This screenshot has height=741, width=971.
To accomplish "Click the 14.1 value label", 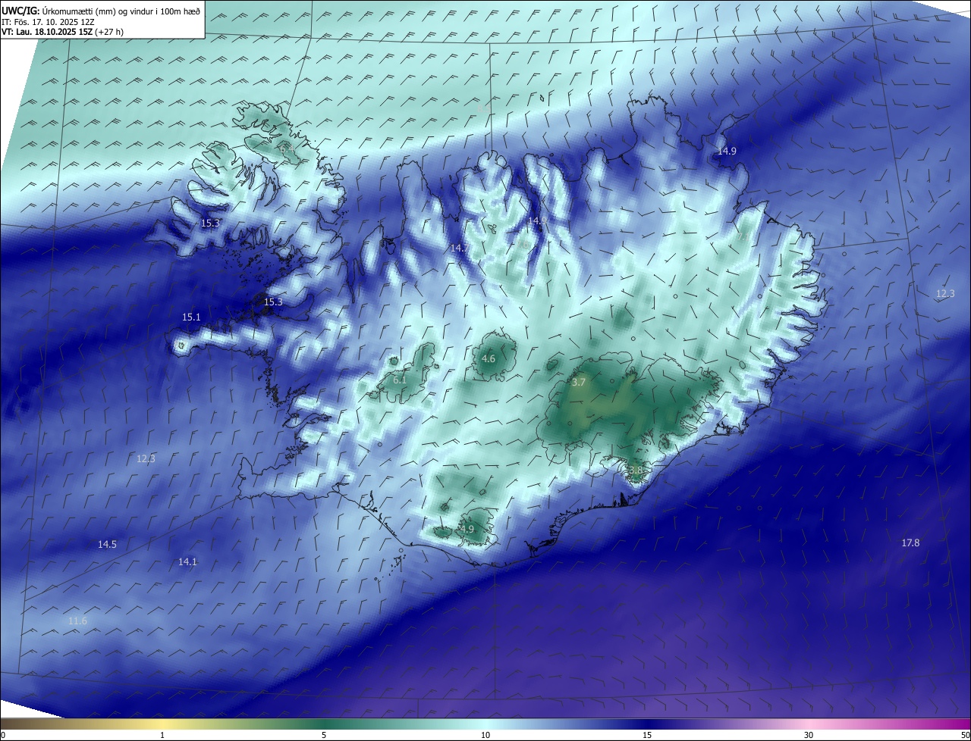I will [x=187, y=561].
